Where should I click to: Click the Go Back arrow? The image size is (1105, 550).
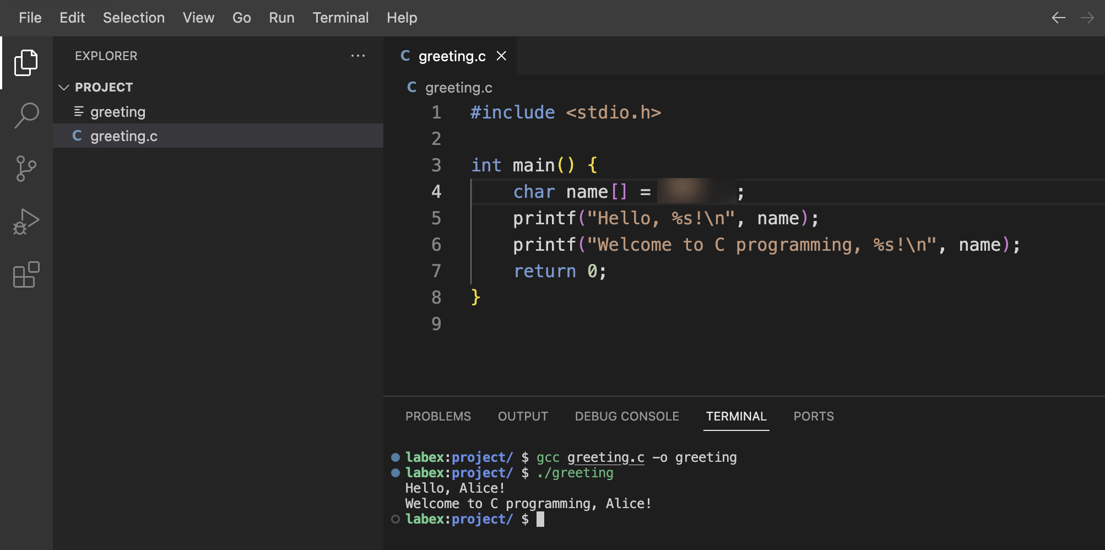pos(1058,18)
